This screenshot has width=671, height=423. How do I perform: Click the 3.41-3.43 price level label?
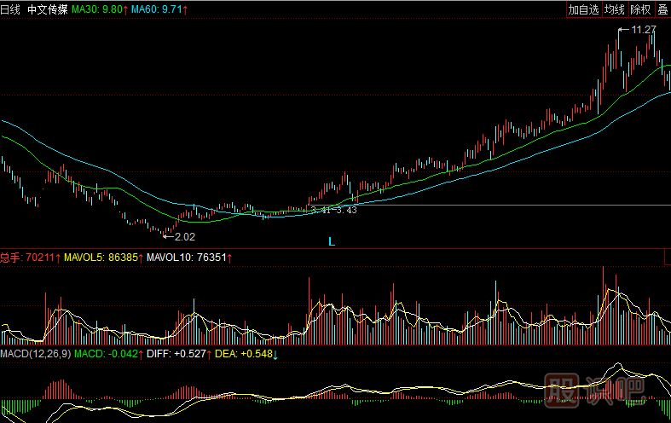coord(333,210)
